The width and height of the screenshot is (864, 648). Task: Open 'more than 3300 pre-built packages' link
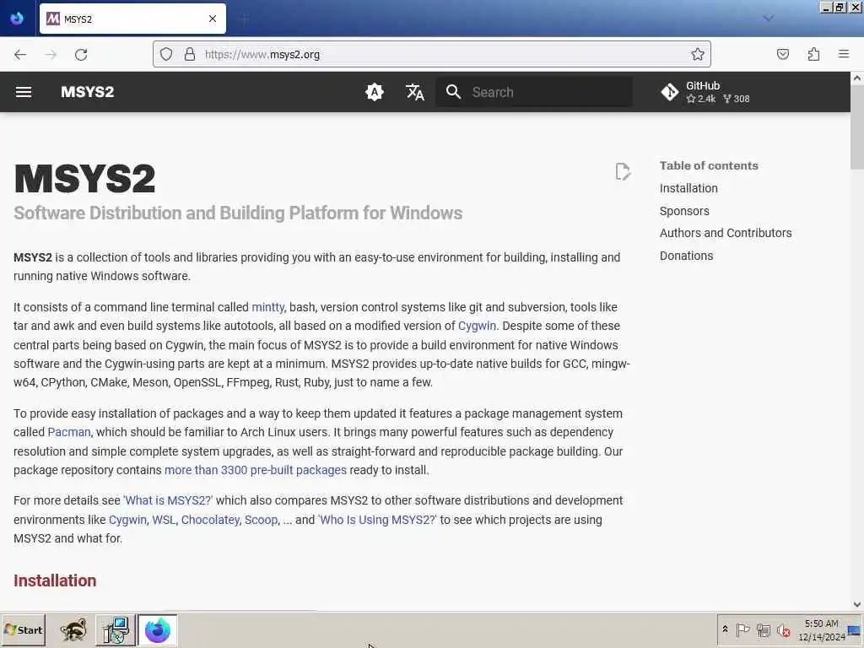tap(256, 471)
